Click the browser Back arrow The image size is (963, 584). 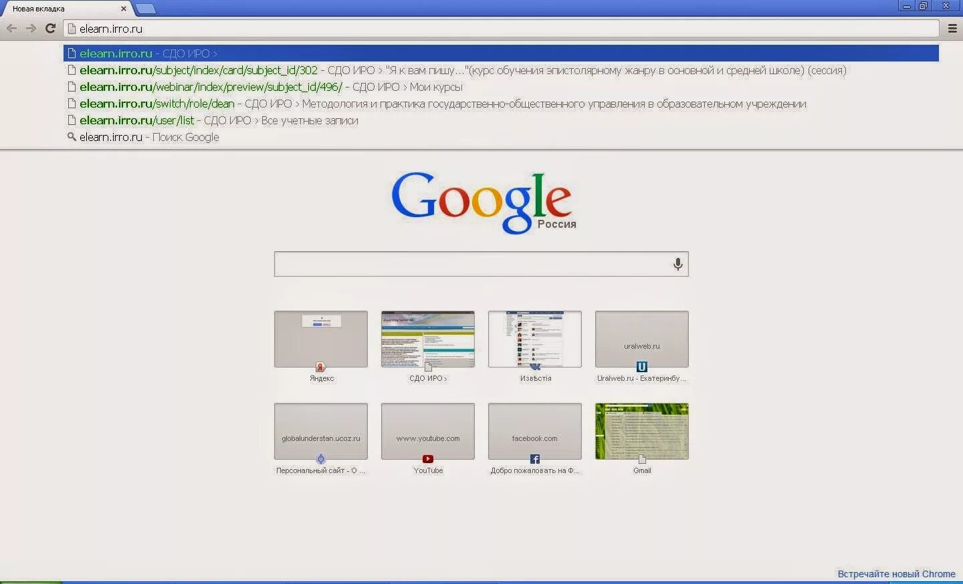click(x=11, y=28)
